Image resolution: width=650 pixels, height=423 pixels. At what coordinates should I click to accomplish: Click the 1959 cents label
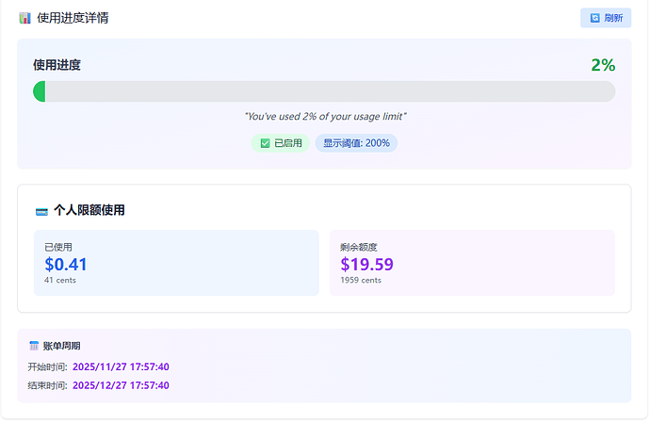pyautogui.click(x=361, y=280)
